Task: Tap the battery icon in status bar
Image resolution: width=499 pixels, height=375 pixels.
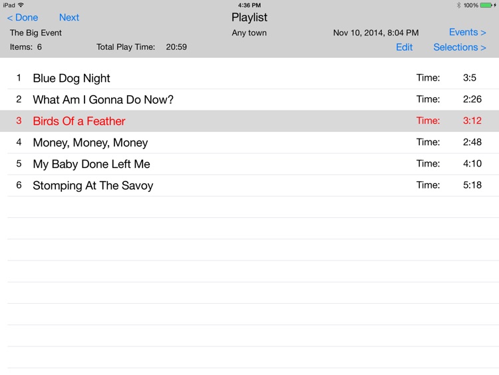Action: [x=486, y=5]
